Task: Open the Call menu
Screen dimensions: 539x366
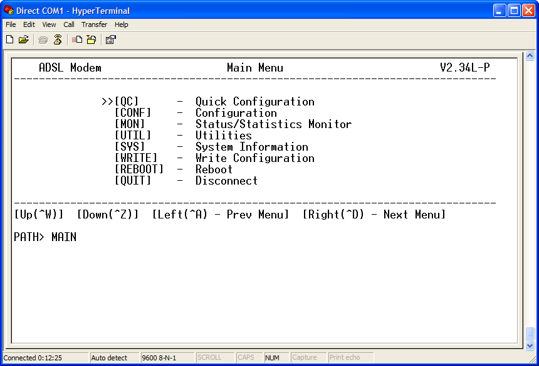Action: coord(69,24)
